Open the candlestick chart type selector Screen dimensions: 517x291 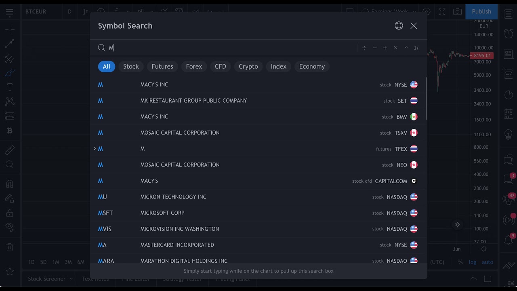tap(85, 12)
